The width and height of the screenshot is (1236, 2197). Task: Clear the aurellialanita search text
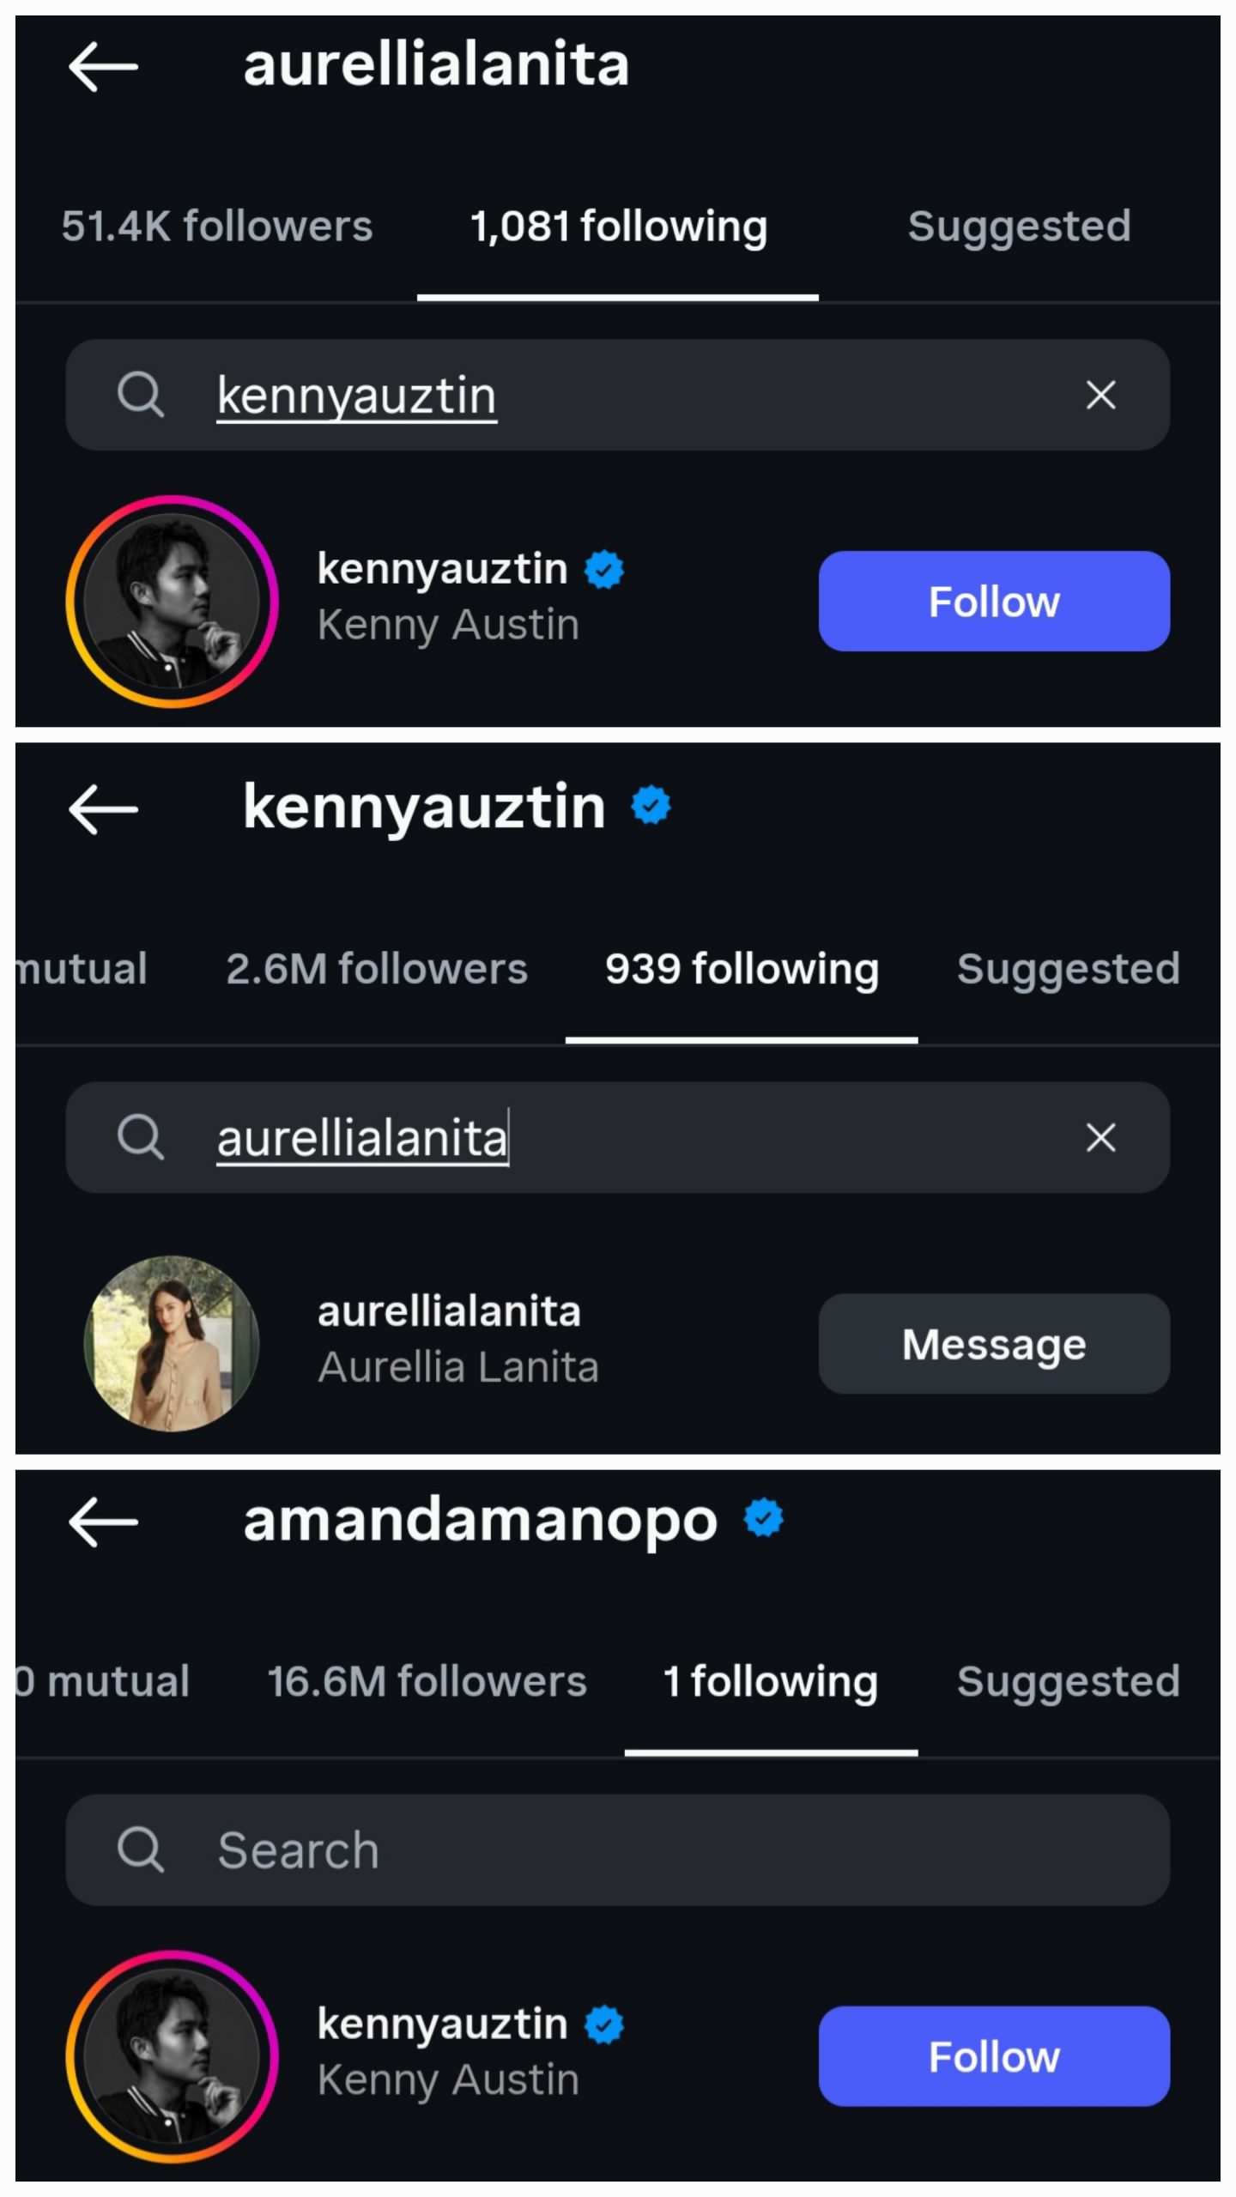pos(1100,1137)
